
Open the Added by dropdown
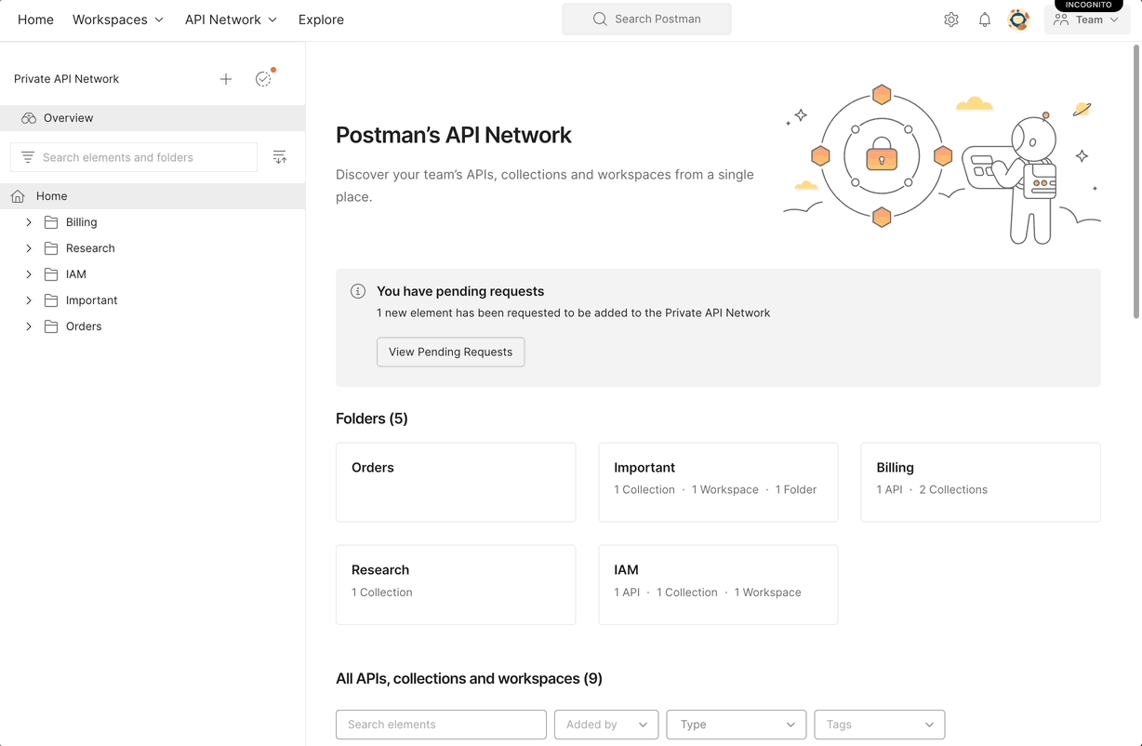point(605,724)
